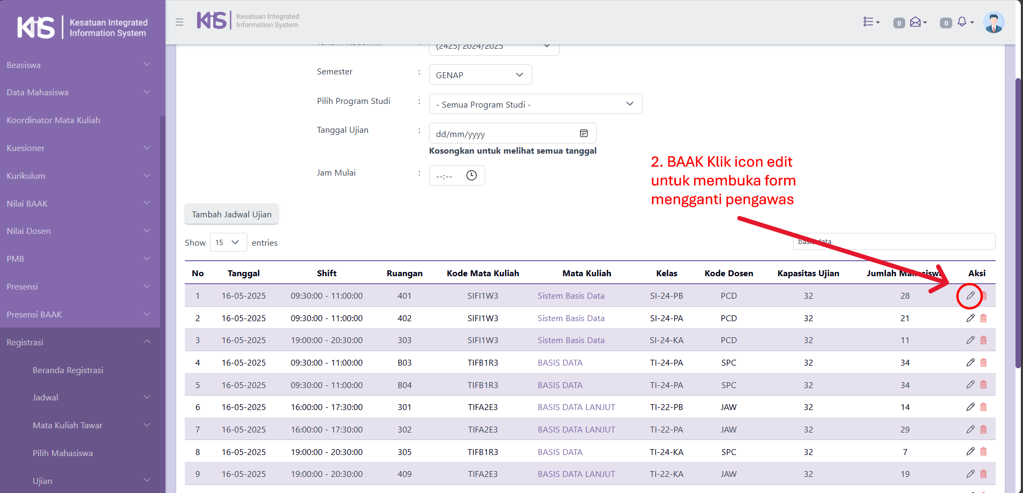Open the BASIS DATA LANJUT link in row 6
The width and height of the screenshot is (1023, 493).
coord(576,407)
